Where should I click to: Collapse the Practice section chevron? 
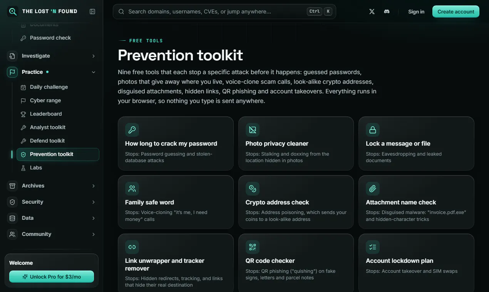point(94,72)
